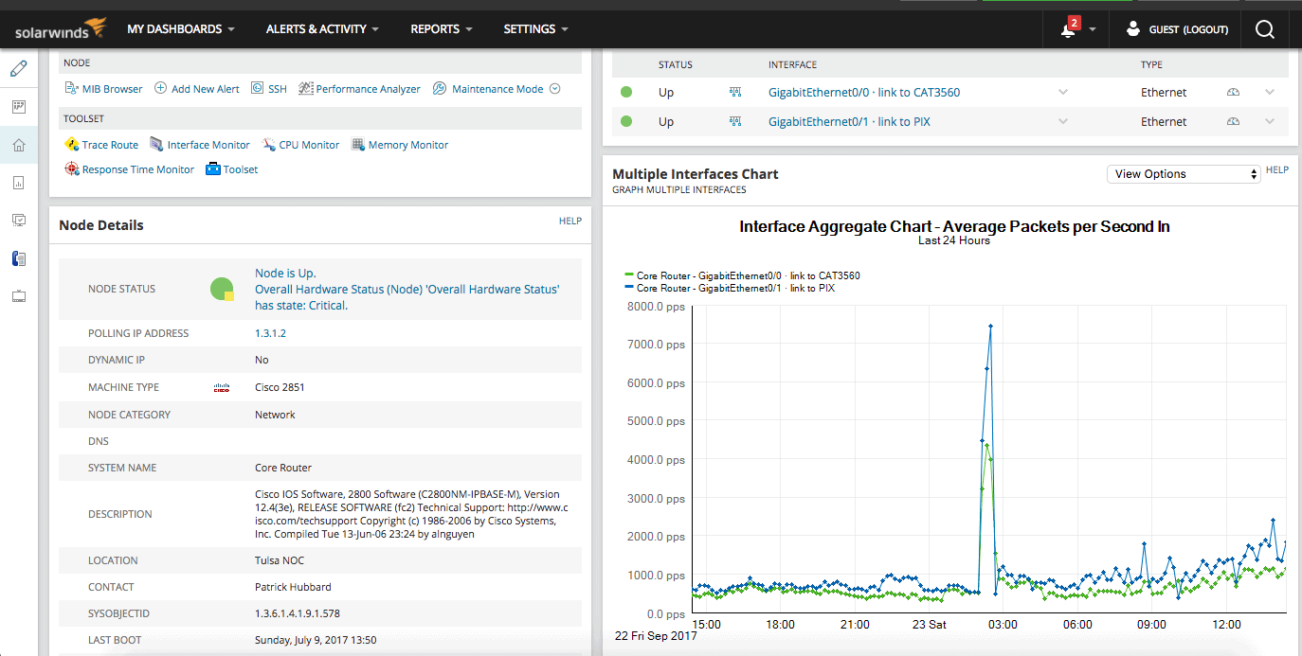Image resolution: width=1302 pixels, height=656 pixels.
Task: Expand the far-right chevron of GigabitEthernet0/0 row
Action: 1270,92
